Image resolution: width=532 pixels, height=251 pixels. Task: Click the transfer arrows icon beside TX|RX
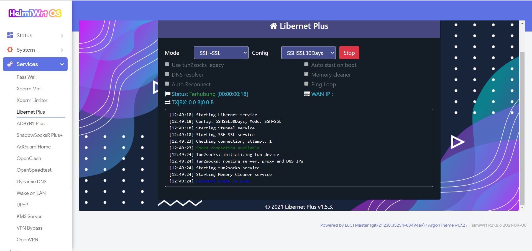168,102
